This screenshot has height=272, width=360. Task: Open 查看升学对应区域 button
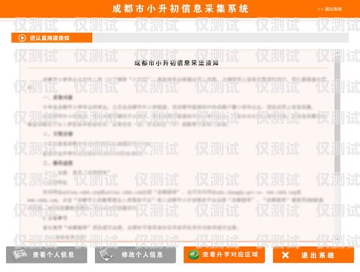click(x=224, y=255)
